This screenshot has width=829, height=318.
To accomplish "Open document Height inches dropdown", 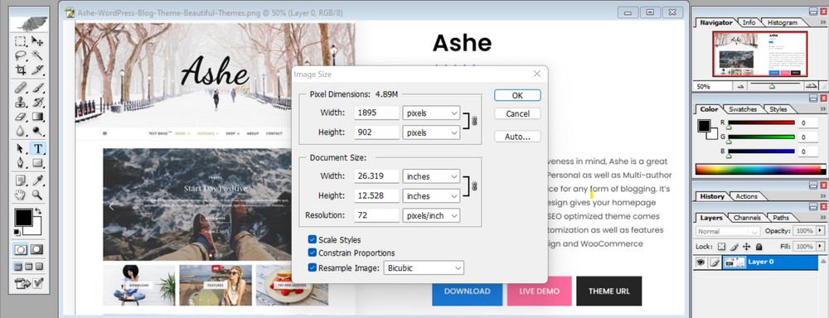I will pyautogui.click(x=431, y=196).
